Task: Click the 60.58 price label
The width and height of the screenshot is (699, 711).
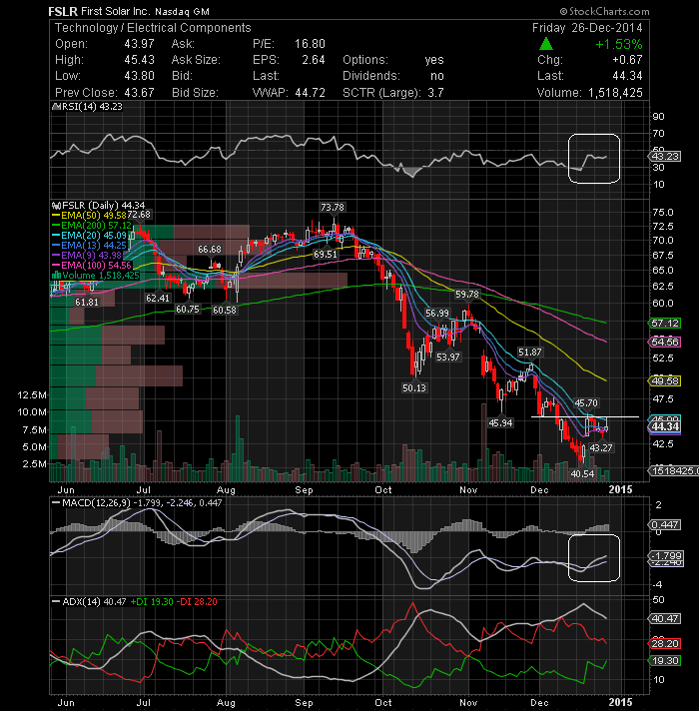Action: pos(225,311)
